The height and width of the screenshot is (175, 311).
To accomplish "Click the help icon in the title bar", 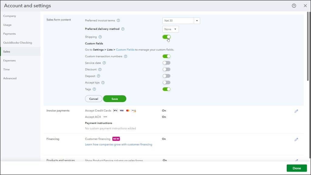I will point(293,5).
